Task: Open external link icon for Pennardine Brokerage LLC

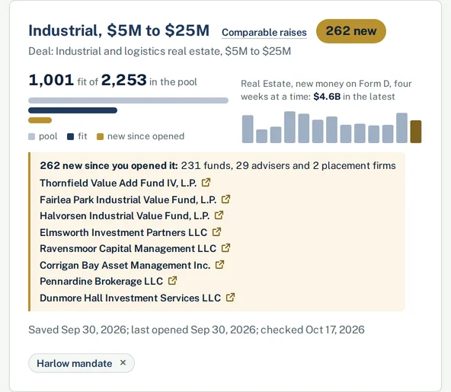Action: point(172,281)
